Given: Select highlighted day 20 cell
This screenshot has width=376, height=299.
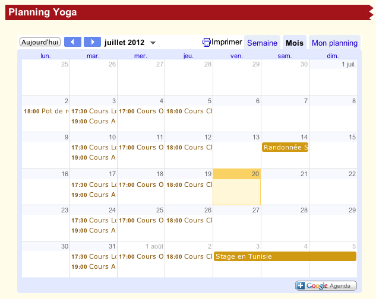Looking at the screenshot, I should [x=236, y=190].
